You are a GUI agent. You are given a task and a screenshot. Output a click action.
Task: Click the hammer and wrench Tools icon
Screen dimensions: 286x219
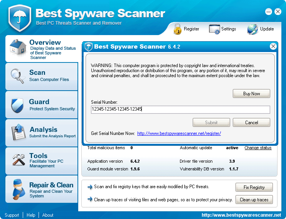click(x=19, y=160)
